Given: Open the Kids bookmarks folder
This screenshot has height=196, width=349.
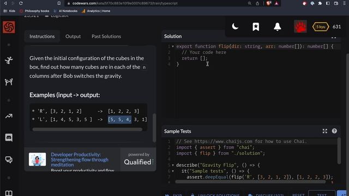Looking at the screenshot, I should point(9,11).
